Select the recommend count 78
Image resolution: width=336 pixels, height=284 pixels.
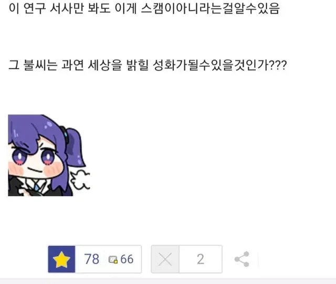click(x=91, y=259)
